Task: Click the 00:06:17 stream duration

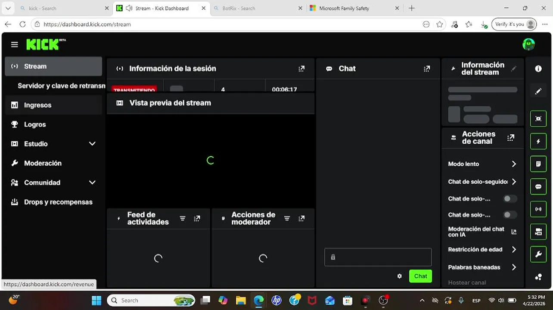Action: (284, 90)
